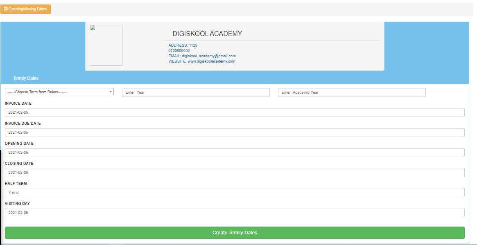Viewport: 477px width, 245px height.
Task: Click the Closing Date input
Action: (234, 173)
